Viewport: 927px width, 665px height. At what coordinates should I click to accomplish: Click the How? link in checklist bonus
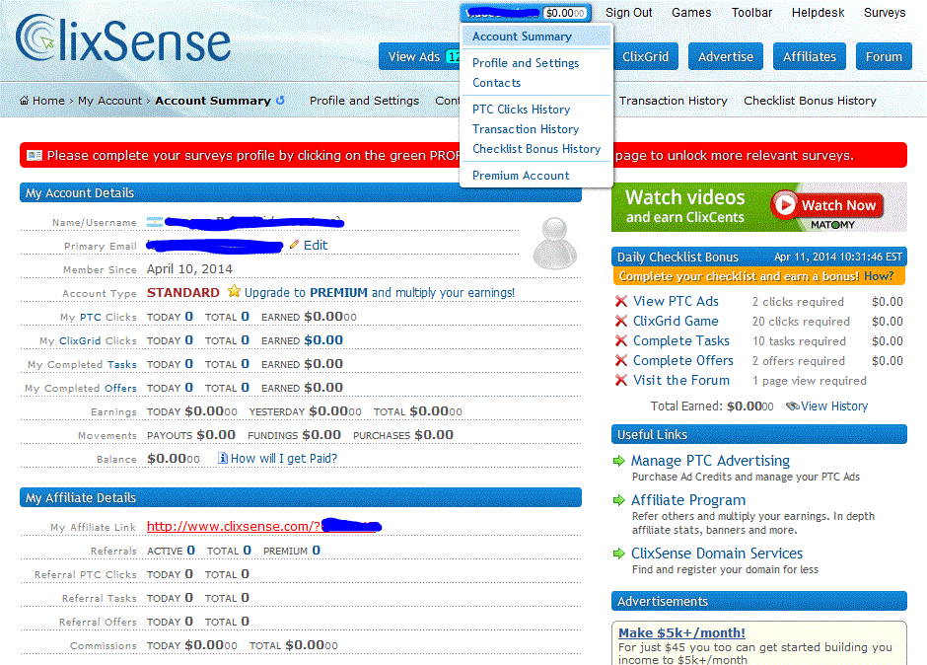[879, 276]
